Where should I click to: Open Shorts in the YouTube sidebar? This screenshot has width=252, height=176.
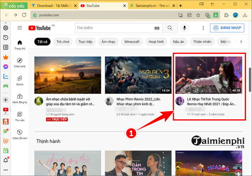click(20, 80)
